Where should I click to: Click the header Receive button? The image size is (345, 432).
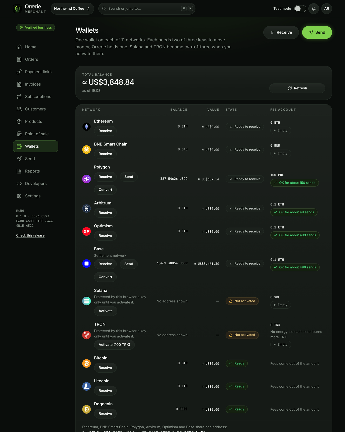(x=281, y=32)
